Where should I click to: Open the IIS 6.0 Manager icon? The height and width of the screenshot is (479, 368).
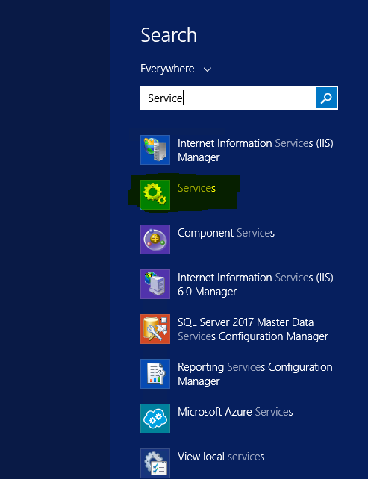[155, 284]
